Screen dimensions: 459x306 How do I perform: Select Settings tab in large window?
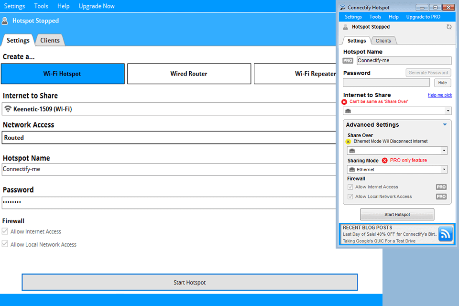tap(18, 41)
